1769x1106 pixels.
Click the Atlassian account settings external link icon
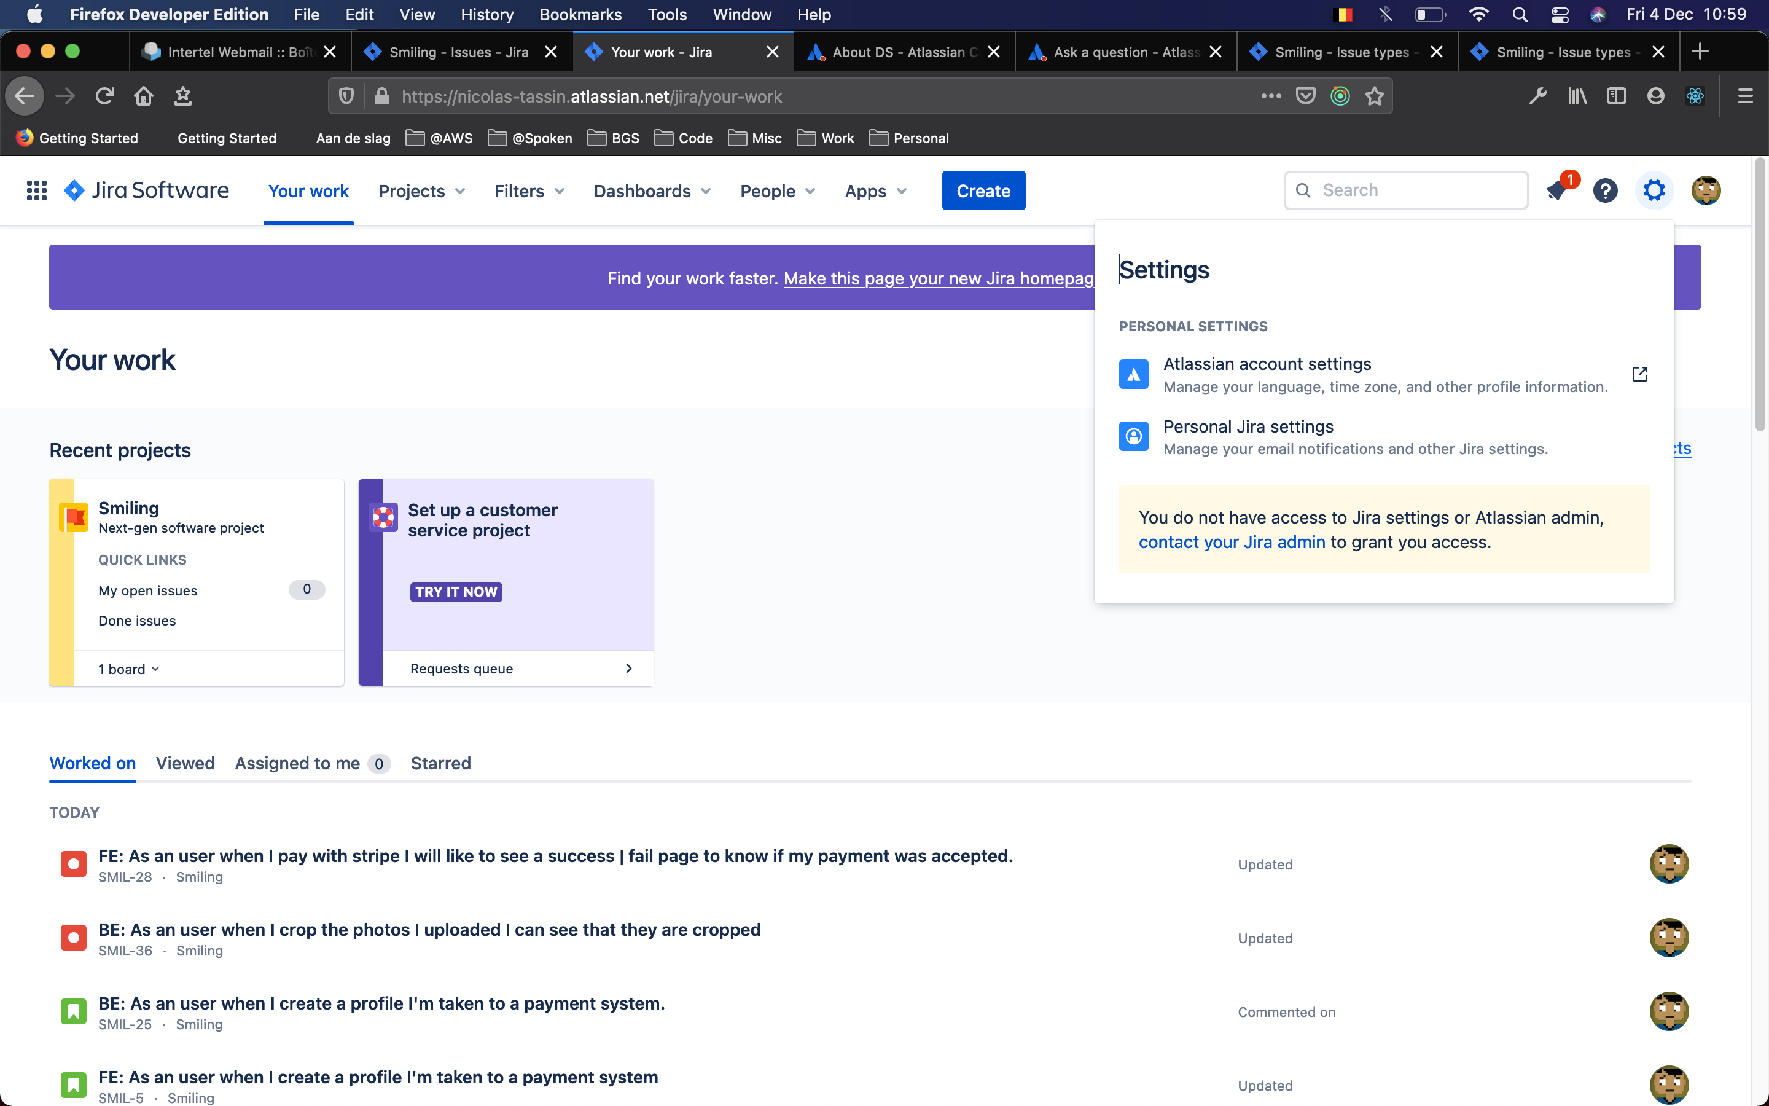point(1639,375)
